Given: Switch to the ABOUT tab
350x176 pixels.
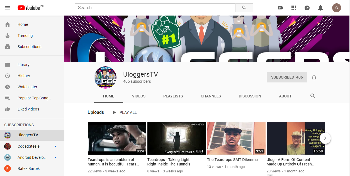Looking at the screenshot, I should click(285, 96).
